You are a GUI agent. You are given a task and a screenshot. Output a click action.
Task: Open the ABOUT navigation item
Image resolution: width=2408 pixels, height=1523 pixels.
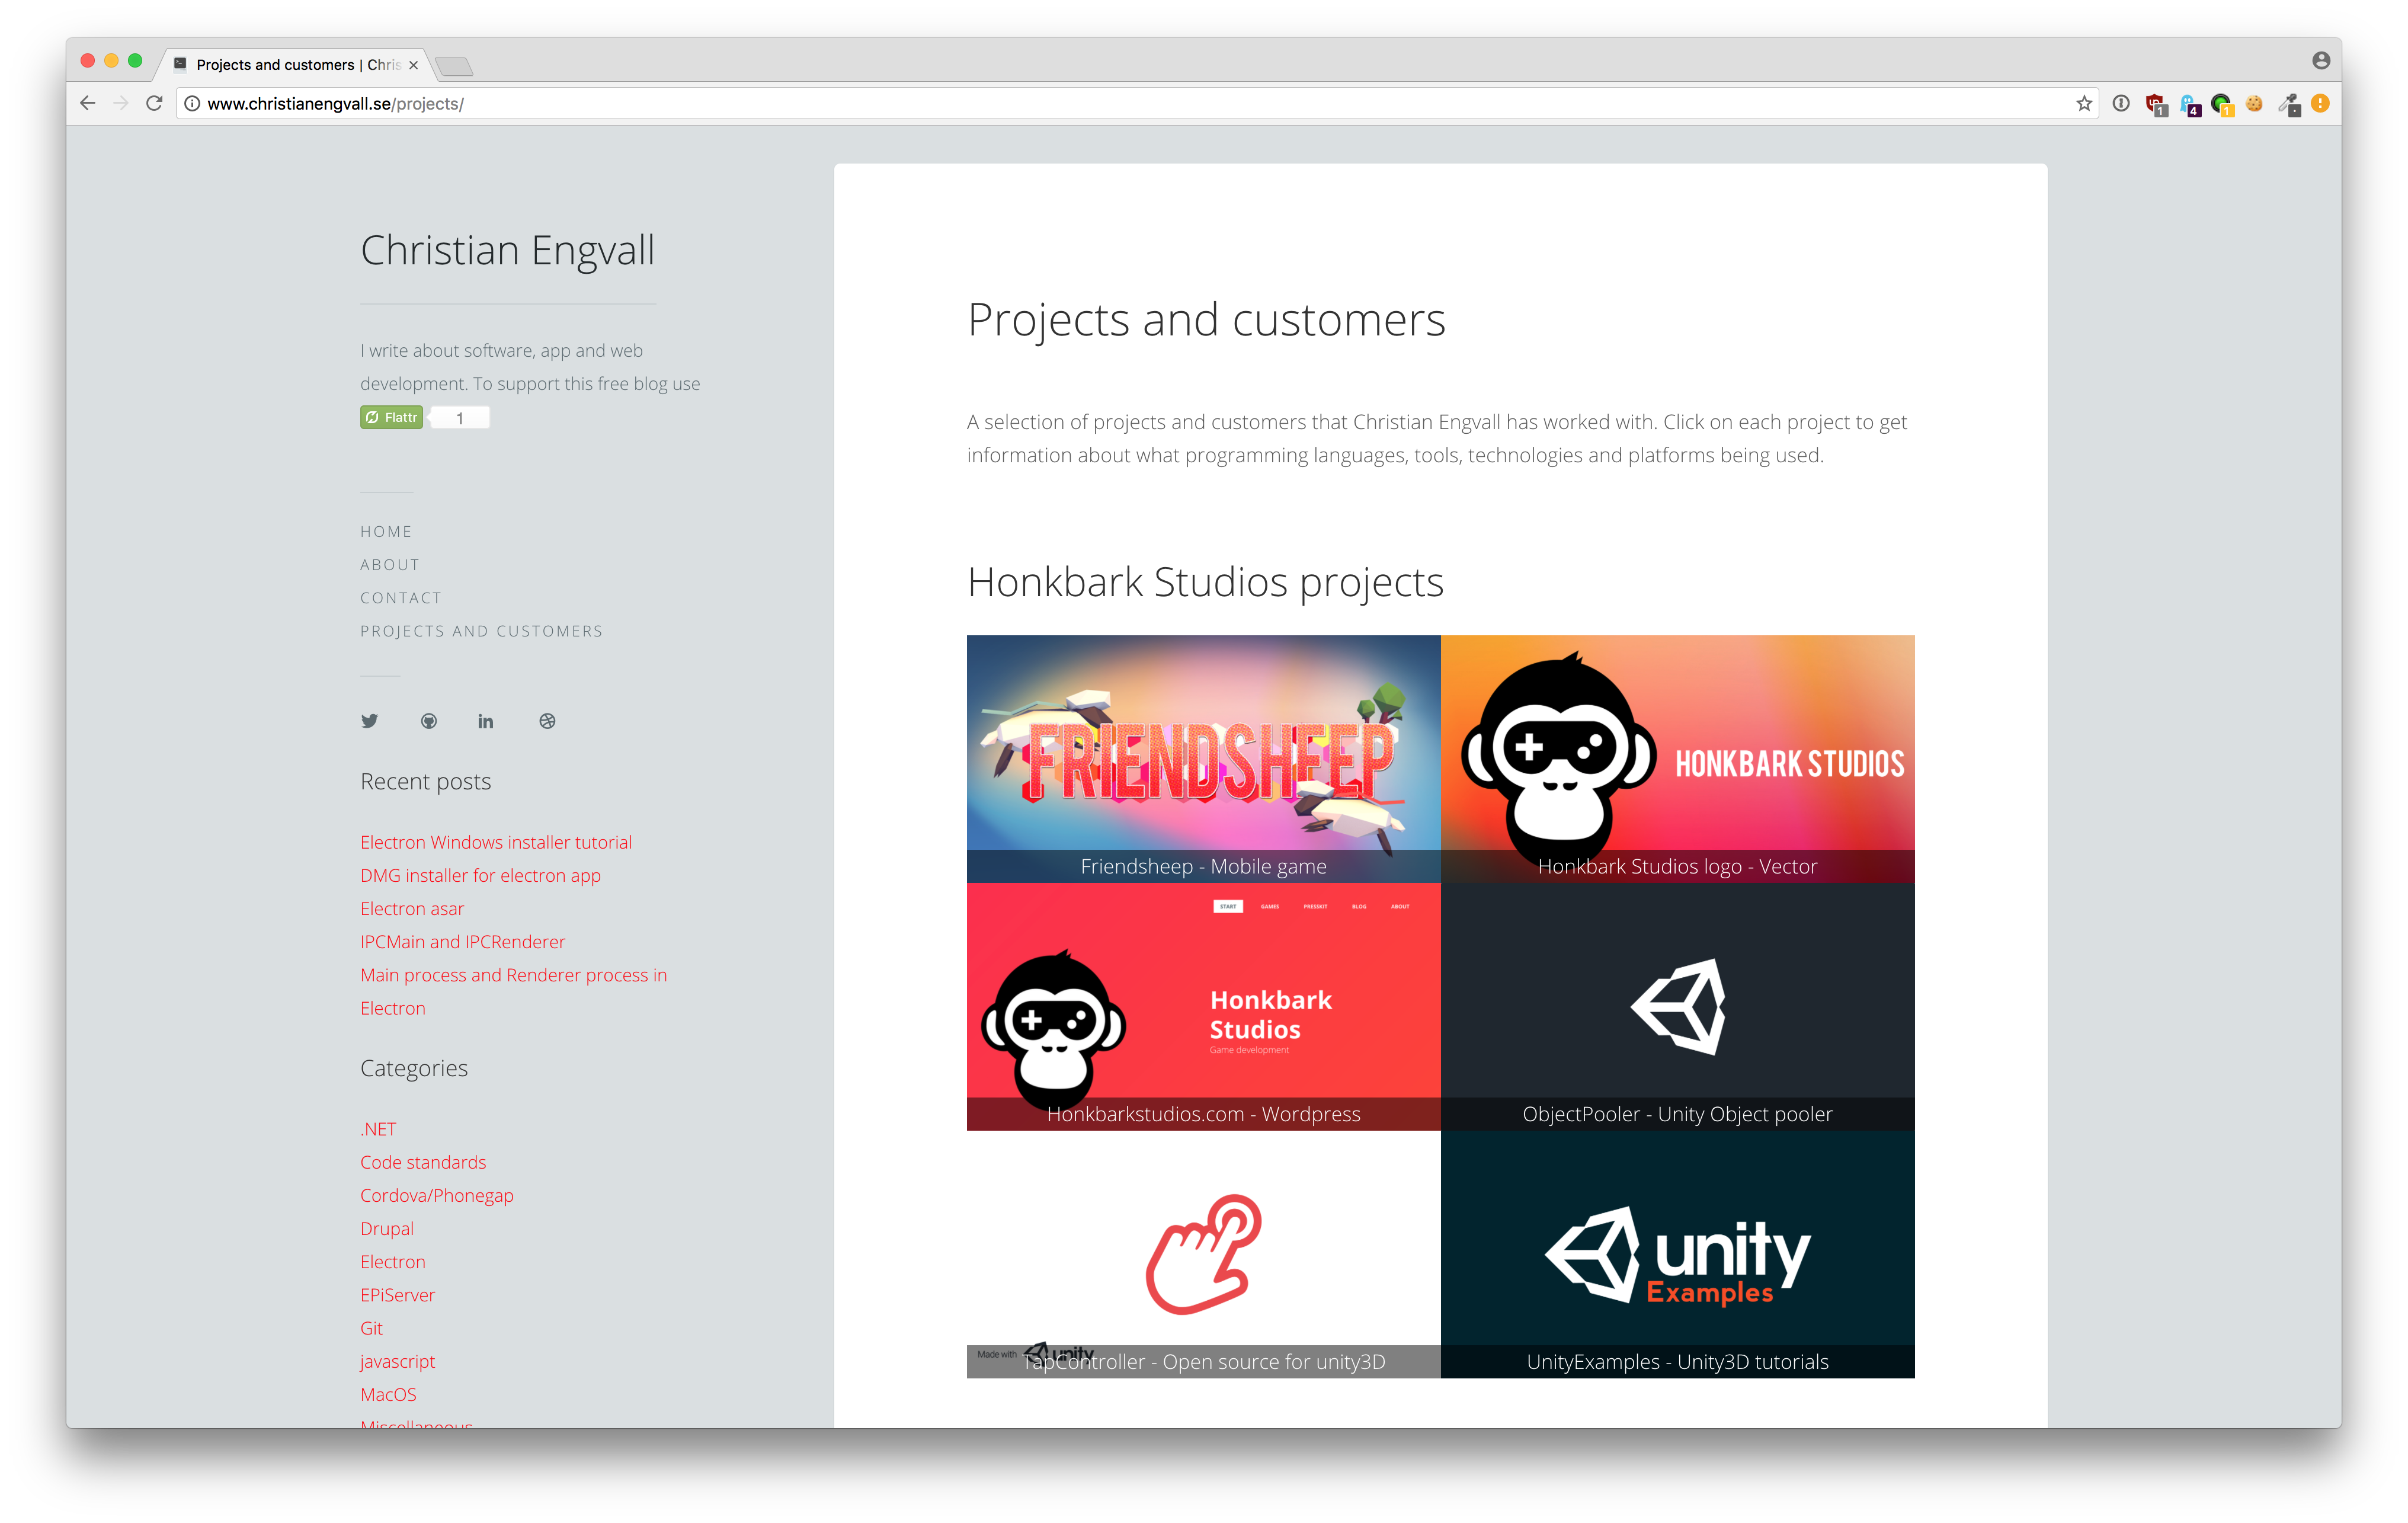coord(389,564)
